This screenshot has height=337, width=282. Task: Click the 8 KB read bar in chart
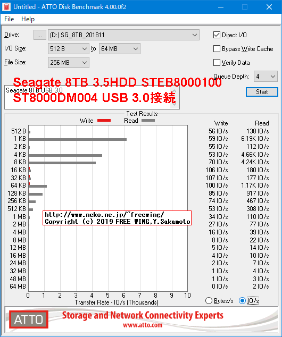(x=62, y=163)
